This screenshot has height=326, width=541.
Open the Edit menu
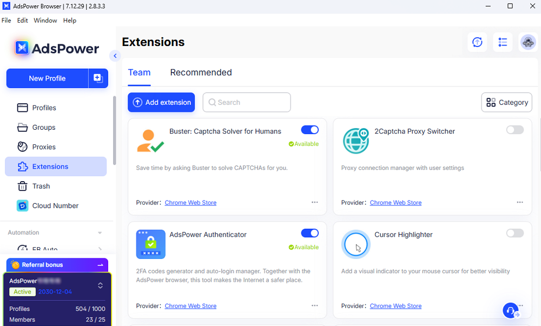[22, 21]
